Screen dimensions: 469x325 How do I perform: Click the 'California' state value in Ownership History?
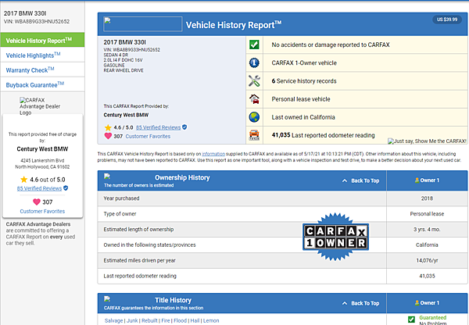427,245
